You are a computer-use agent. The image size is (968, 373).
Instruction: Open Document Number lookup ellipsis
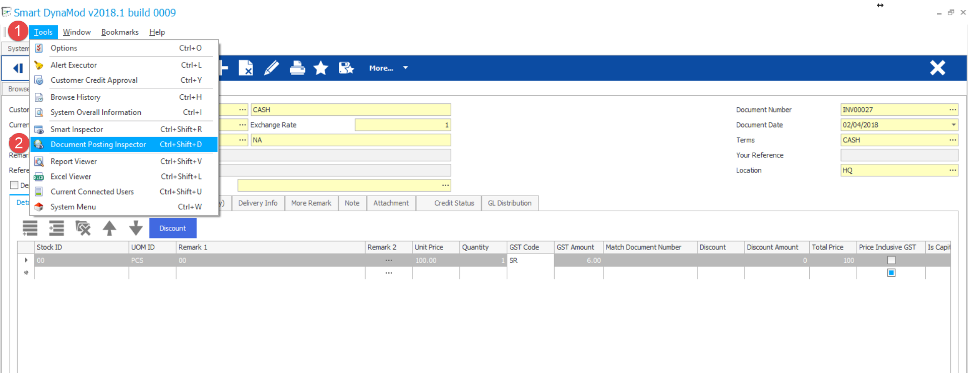tap(952, 109)
